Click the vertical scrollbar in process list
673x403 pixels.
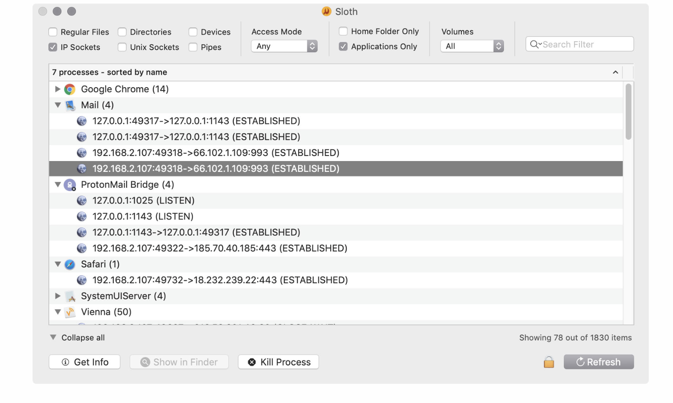pyautogui.click(x=628, y=112)
